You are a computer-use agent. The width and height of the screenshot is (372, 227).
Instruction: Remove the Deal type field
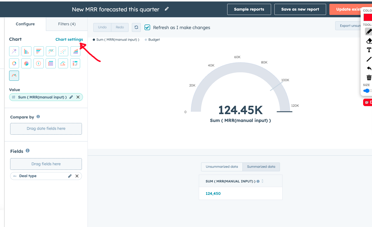77,176
